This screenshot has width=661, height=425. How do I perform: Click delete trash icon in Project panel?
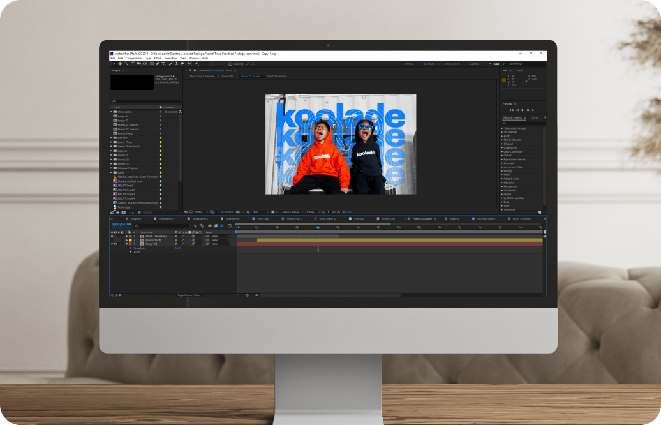click(140, 212)
